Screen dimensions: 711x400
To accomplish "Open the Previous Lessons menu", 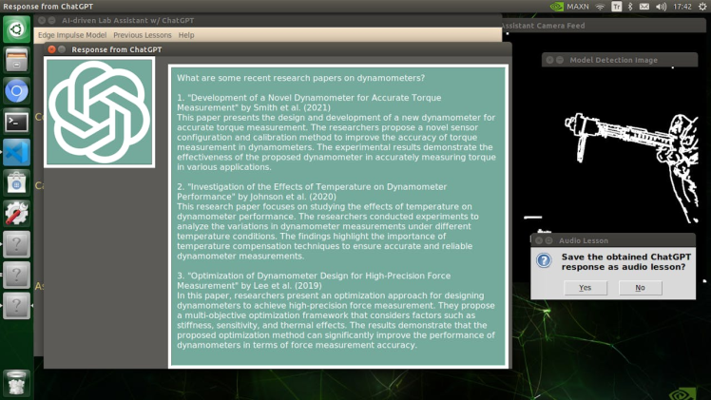I will pos(143,35).
